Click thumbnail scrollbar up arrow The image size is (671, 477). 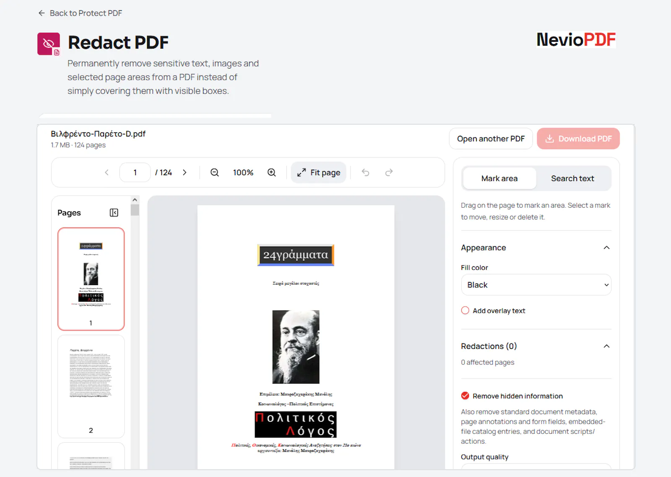point(135,200)
